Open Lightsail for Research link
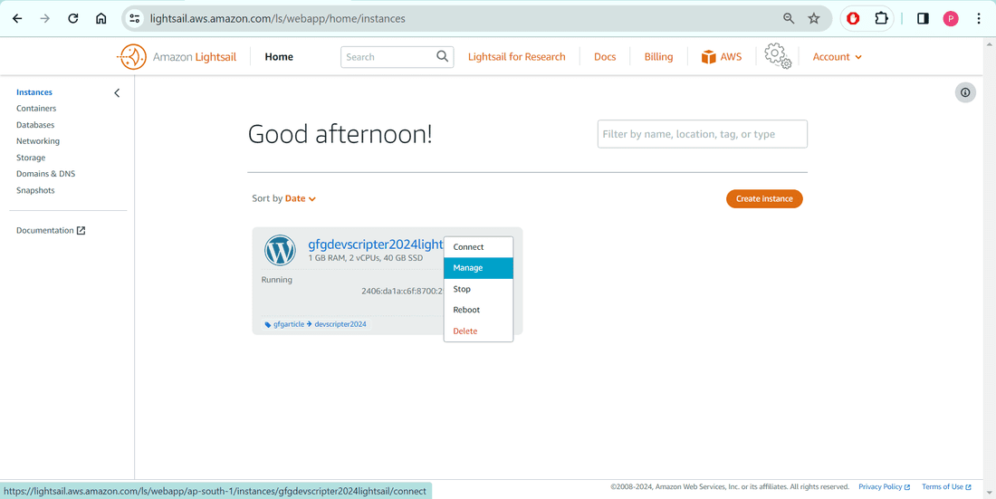 tap(516, 56)
